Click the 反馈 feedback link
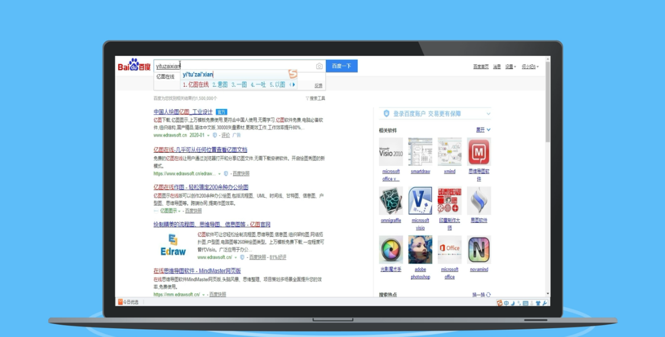The width and height of the screenshot is (665, 337). pos(318,86)
